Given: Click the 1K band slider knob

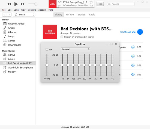Looking at the screenshot, I should click(90, 65).
